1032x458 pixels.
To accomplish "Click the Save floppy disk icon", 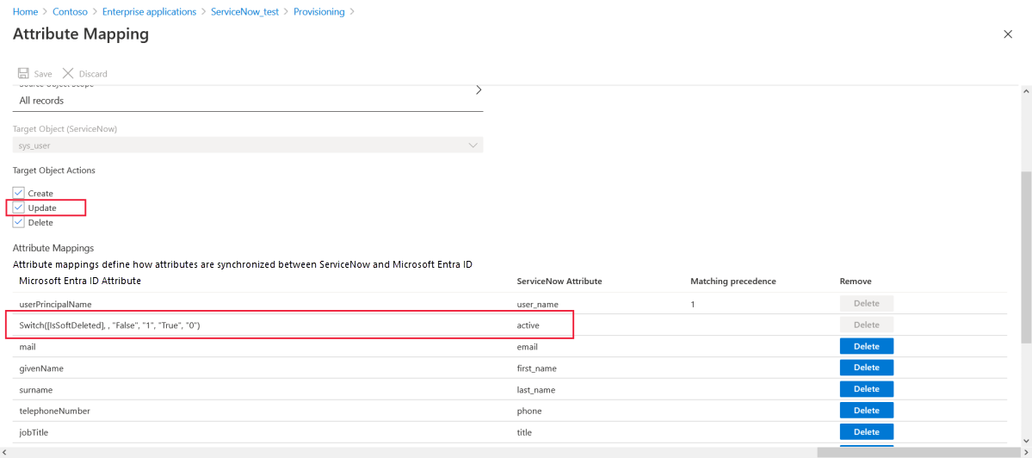I will (23, 74).
